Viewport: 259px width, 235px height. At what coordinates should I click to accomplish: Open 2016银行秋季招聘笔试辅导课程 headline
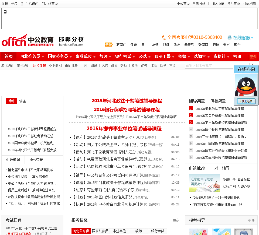[x=127, y=110]
